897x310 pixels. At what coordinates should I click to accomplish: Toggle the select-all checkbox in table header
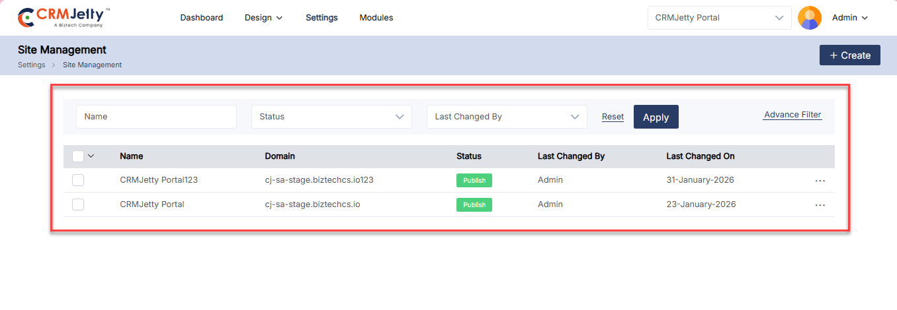point(78,156)
